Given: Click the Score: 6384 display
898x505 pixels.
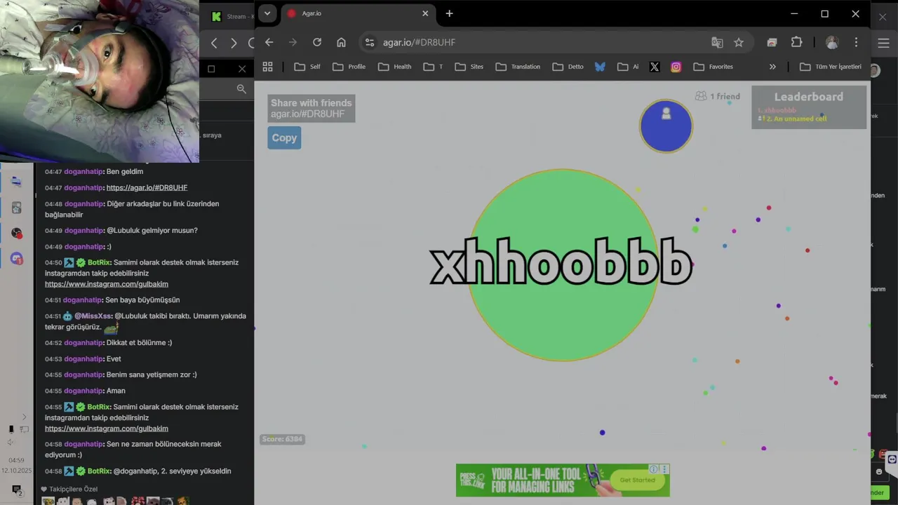Looking at the screenshot, I should tap(283, 439).
